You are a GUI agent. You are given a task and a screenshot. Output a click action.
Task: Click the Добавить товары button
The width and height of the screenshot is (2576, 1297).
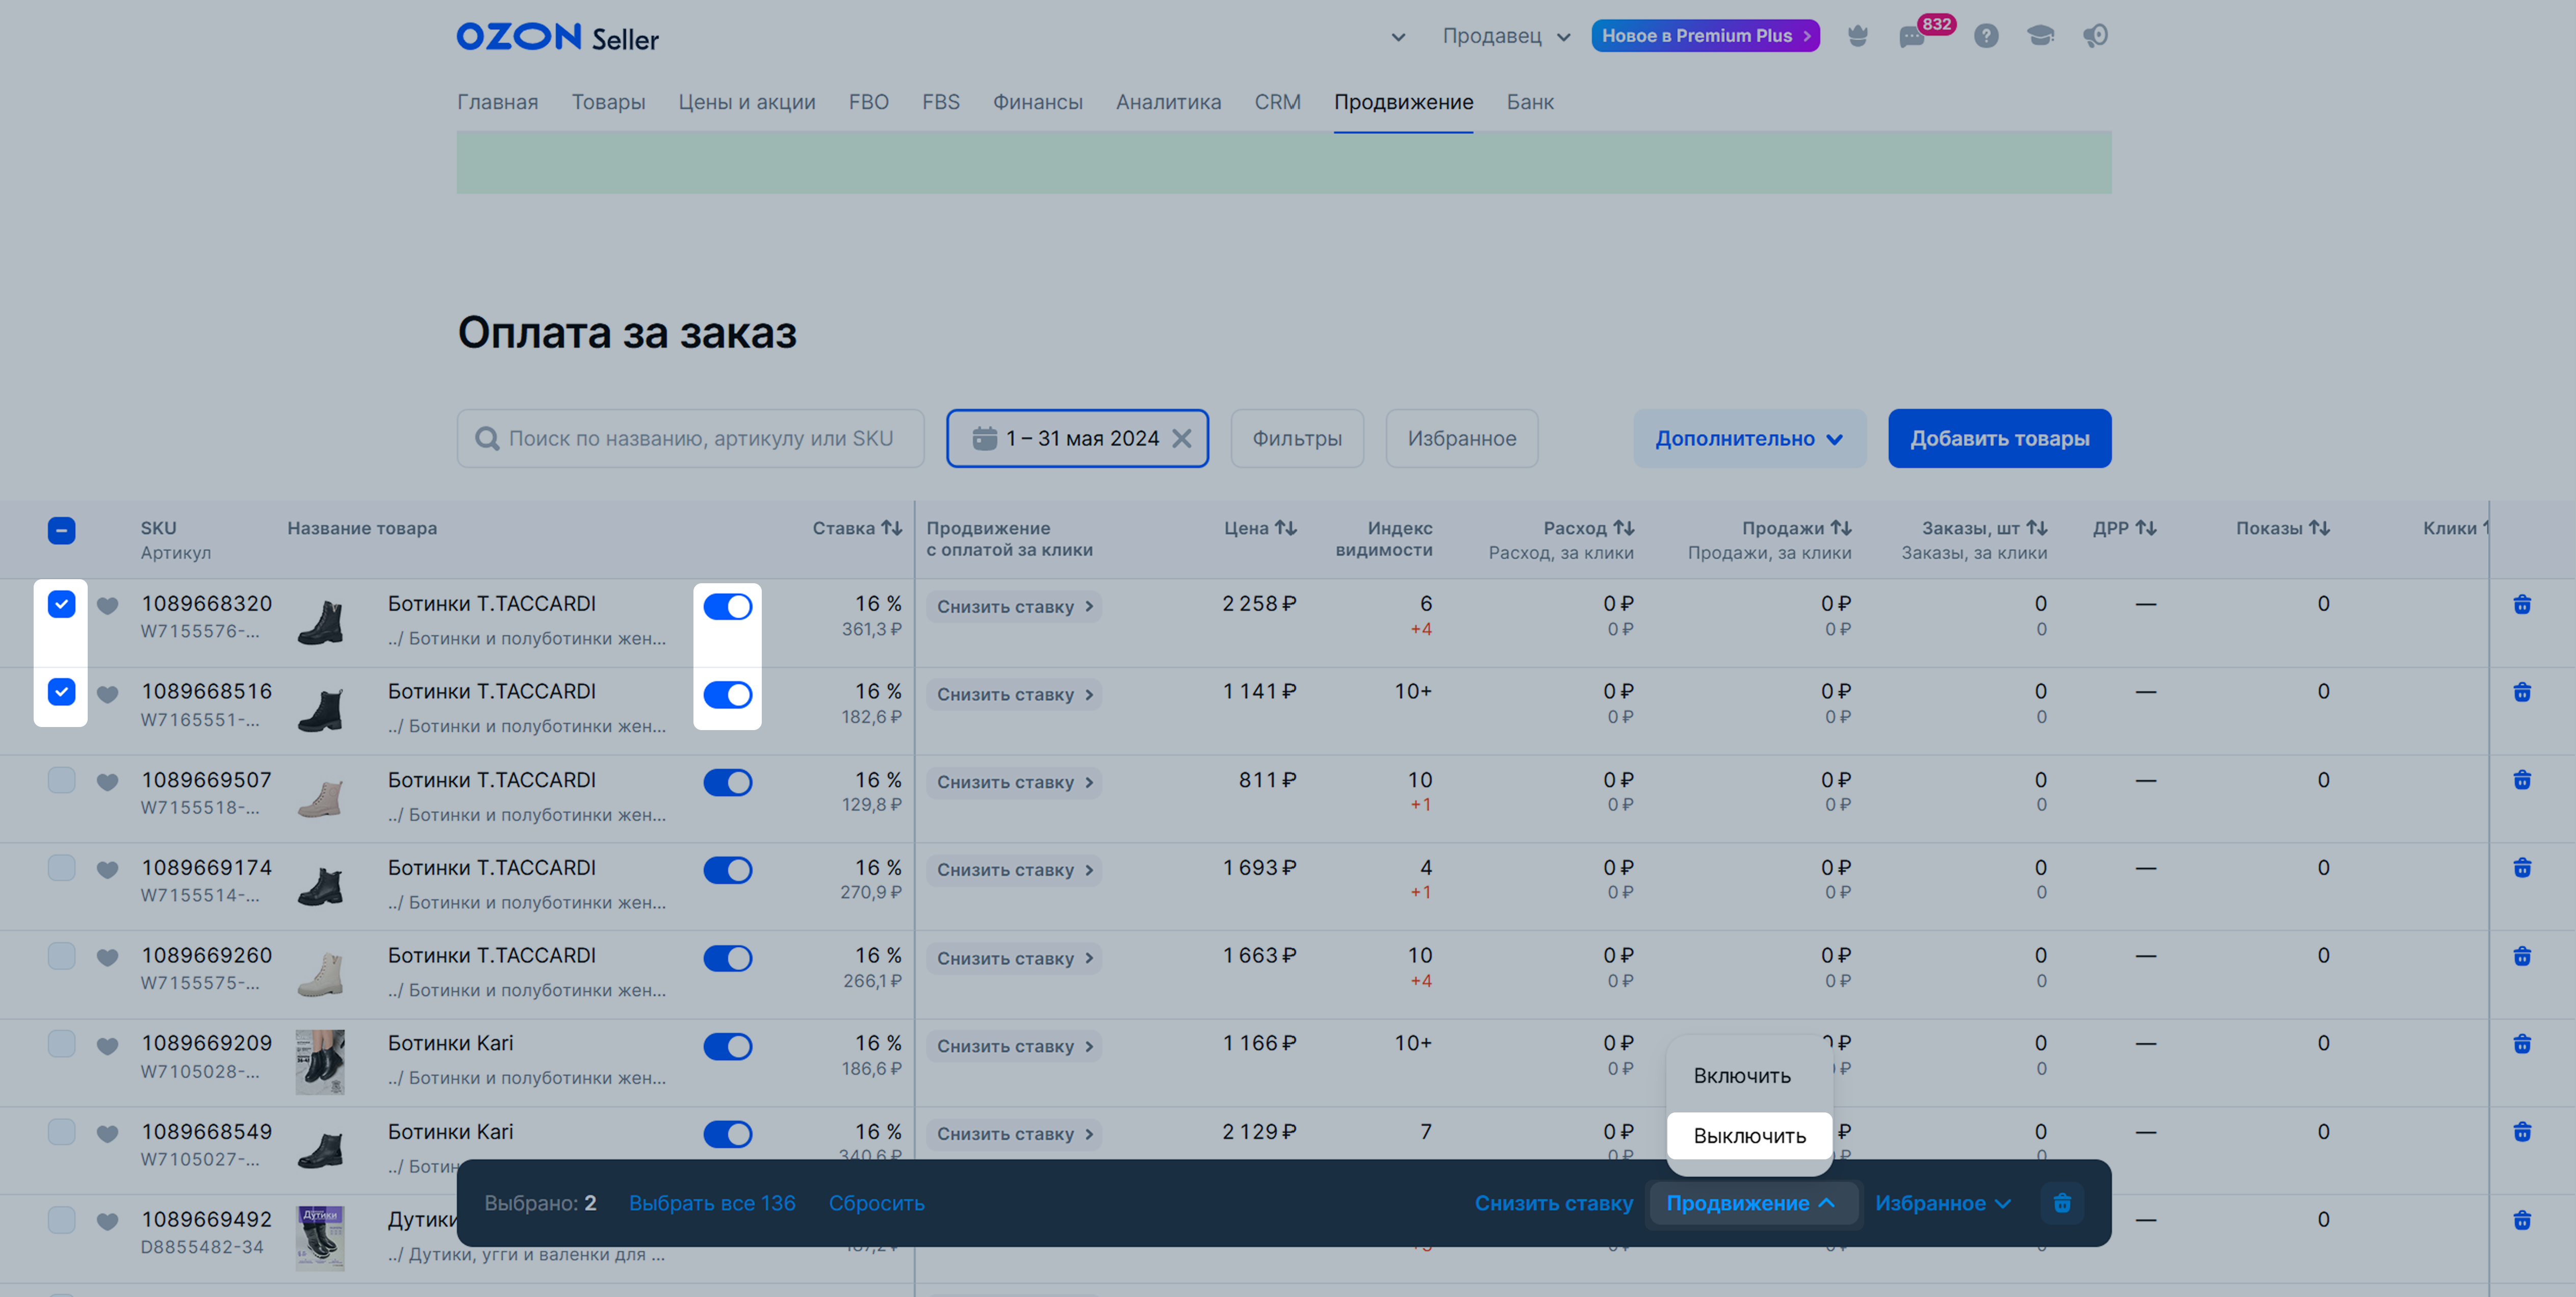pos(1999,438)
